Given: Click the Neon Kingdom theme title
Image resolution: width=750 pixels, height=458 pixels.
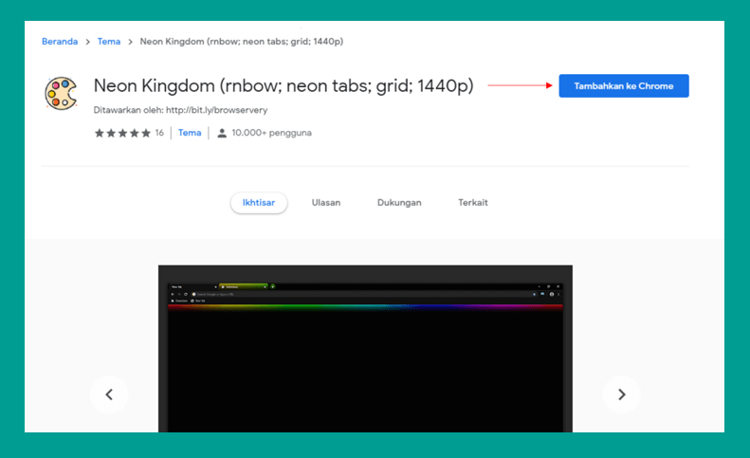Looking at the screenshot, I should tap(284, 86).
